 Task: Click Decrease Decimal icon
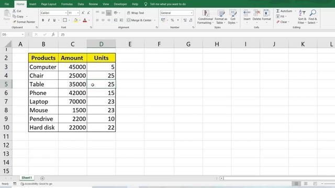pos(191,20)
